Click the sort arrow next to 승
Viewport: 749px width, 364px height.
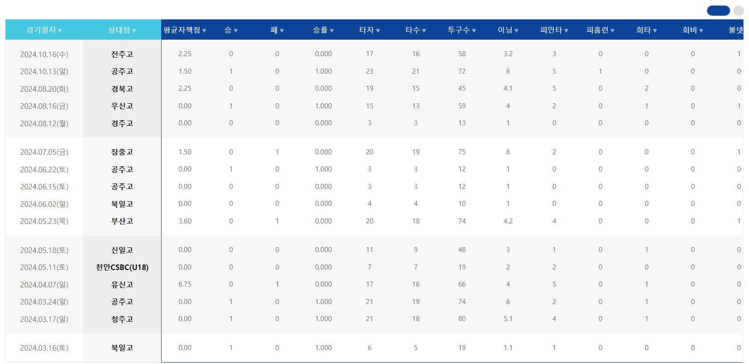click(x=236, y=30)
